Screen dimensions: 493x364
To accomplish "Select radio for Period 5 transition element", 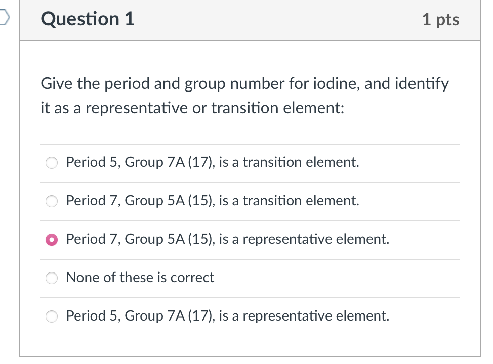I will pyautogui.click(x=52, y=163).
